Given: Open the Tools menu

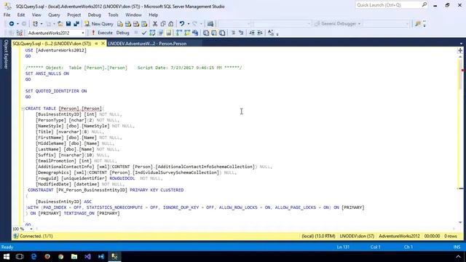Looking at the screenshot, I should (113, 15).
